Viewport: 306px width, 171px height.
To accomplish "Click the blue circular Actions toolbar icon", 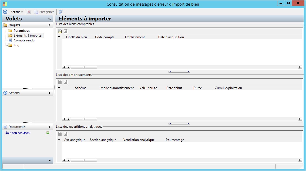I will point(5,12).
